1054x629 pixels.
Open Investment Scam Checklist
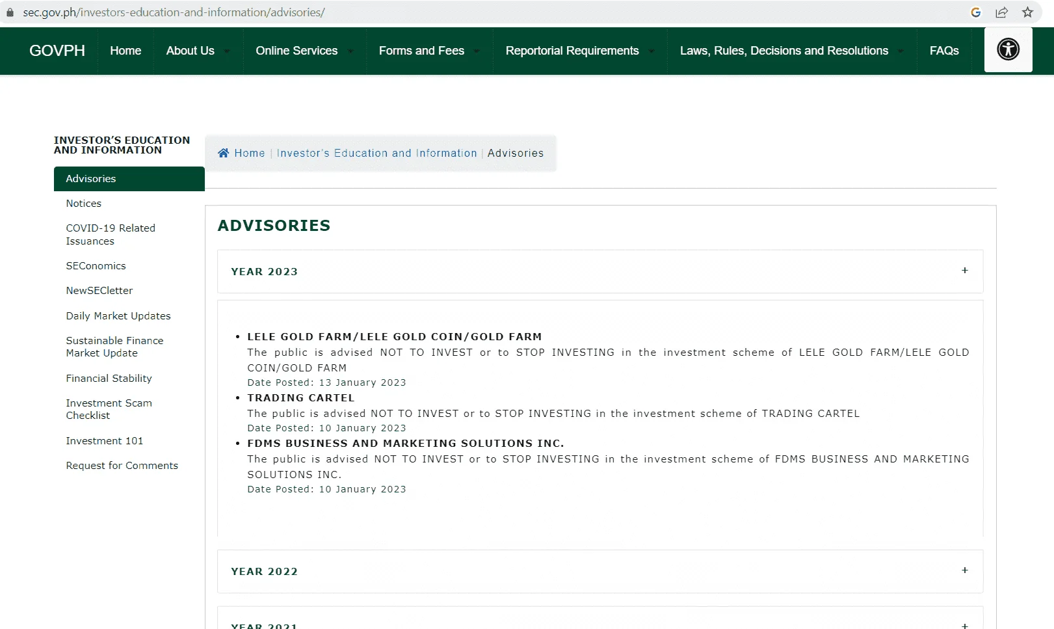109,409
